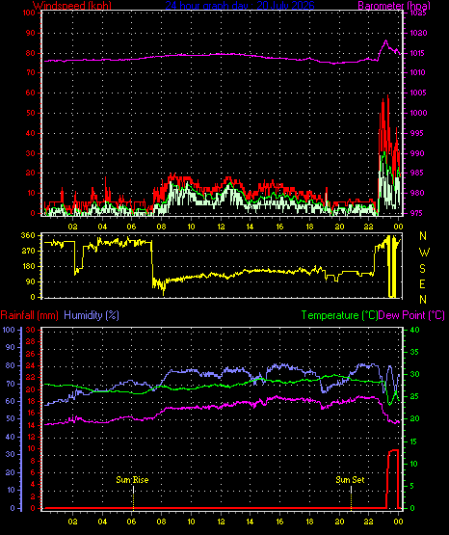This screenshot has height=535, width=449.
Task: Click the green 25 temperature axis value
Action: pyautogui.click(x=414, y=397)
